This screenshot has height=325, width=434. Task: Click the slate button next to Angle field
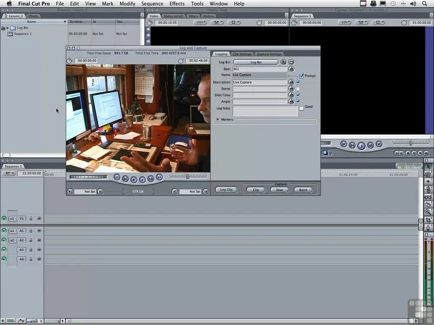pos(291,102)
